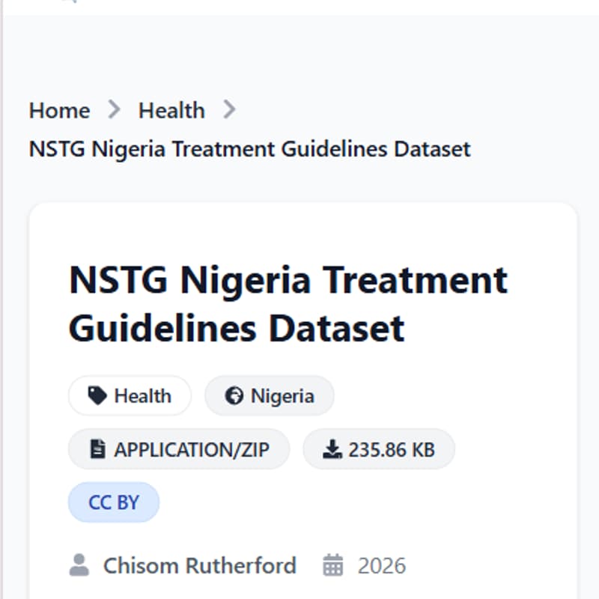Switch to Home via breadcrumb
The width and height of the screenshot is (599, 599).
click(58, 110)
